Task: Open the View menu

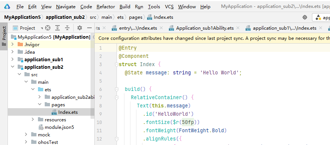Action: [x=46, y=7]
